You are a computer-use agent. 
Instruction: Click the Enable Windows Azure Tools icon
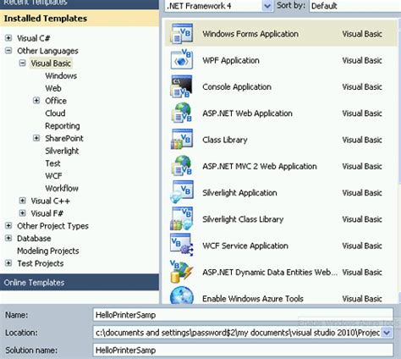[x=182, y=295]
